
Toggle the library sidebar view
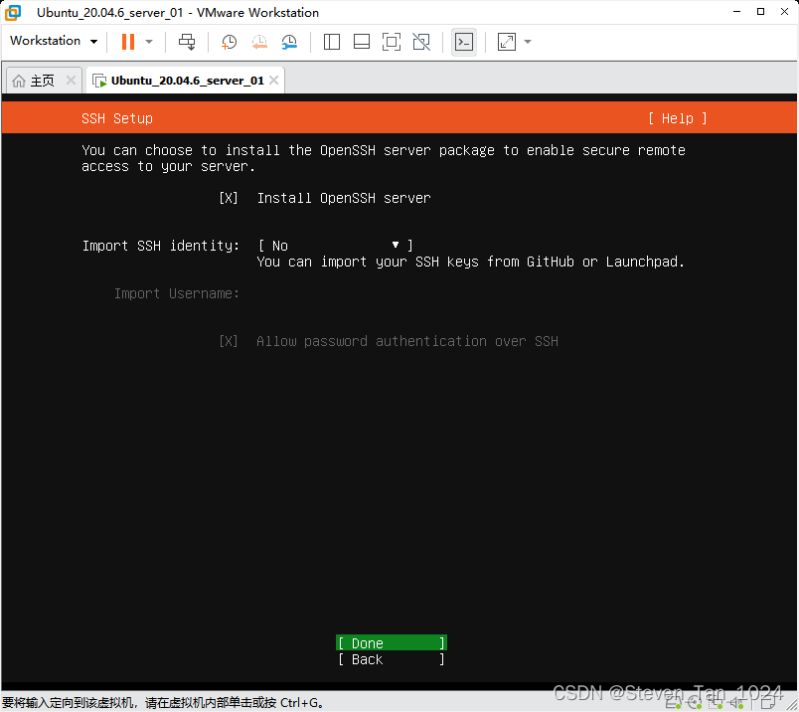(x=332, y=42)
